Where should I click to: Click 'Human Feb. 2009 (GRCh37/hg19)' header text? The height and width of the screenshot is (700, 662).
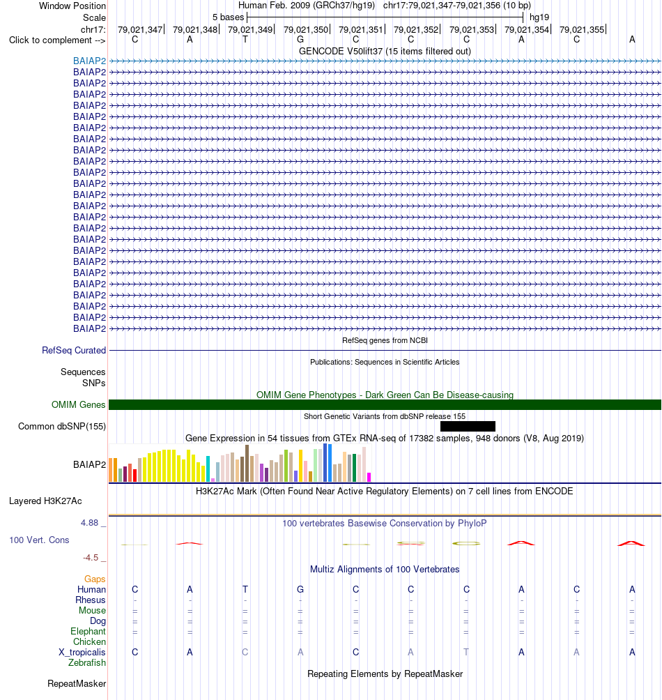point(307,6)
